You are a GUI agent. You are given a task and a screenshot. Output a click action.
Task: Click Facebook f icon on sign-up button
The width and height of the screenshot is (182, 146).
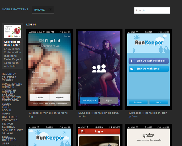click(x=132, y=61)
